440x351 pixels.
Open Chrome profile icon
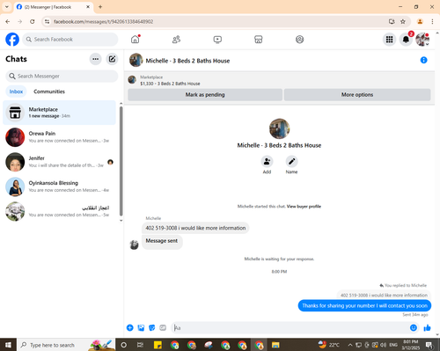point(420,21)
